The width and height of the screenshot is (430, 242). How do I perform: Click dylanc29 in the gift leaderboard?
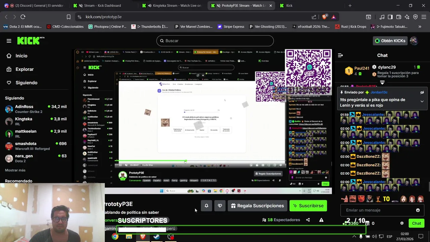click(x=387, y=67)
